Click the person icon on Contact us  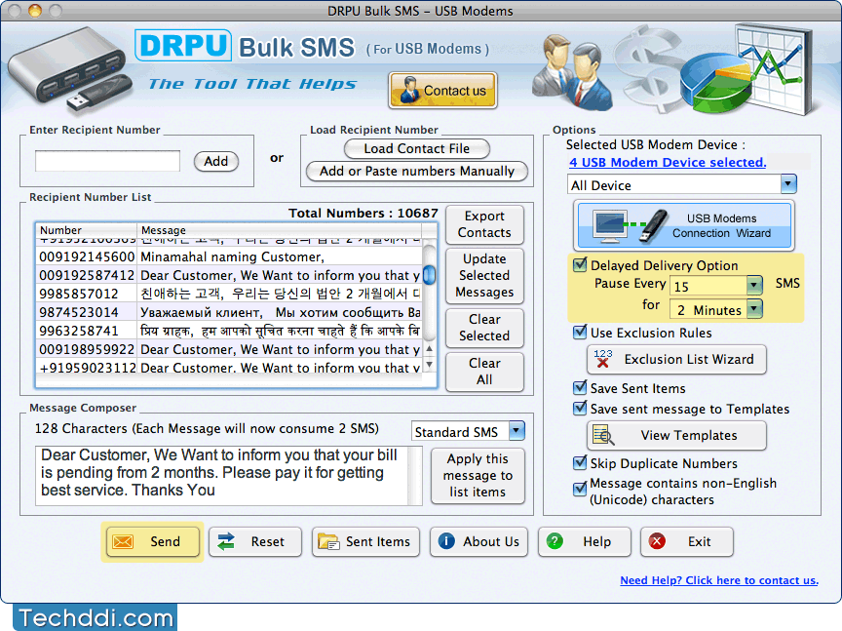[x=409, y=91]
